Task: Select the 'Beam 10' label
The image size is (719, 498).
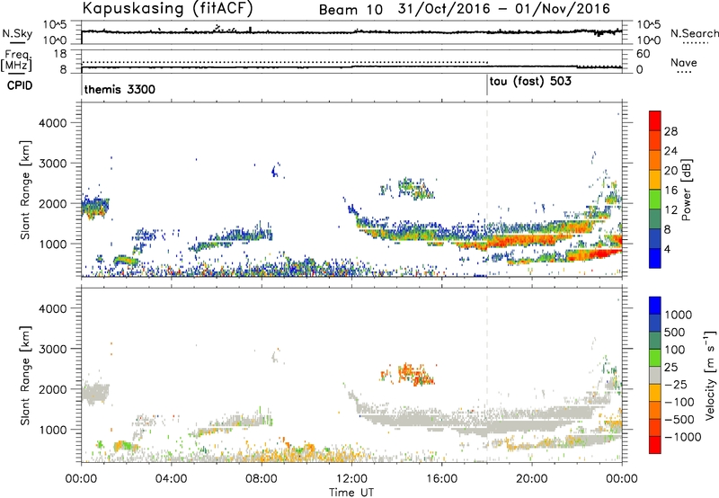Action: [351, 10]
